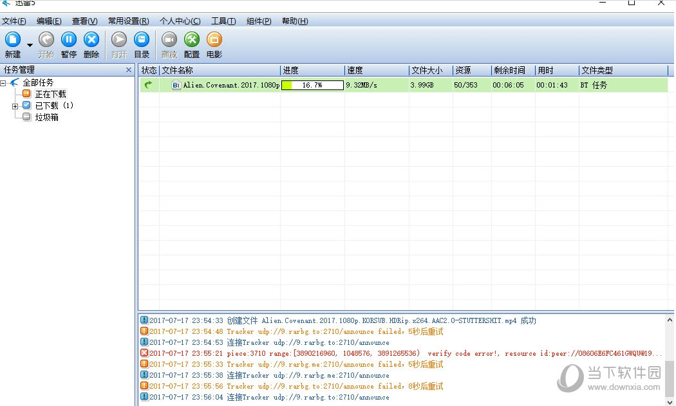Collapse the 全部任务 tree node
The height and width of the screenshot is (406, 676).
(x=3, y=83)
